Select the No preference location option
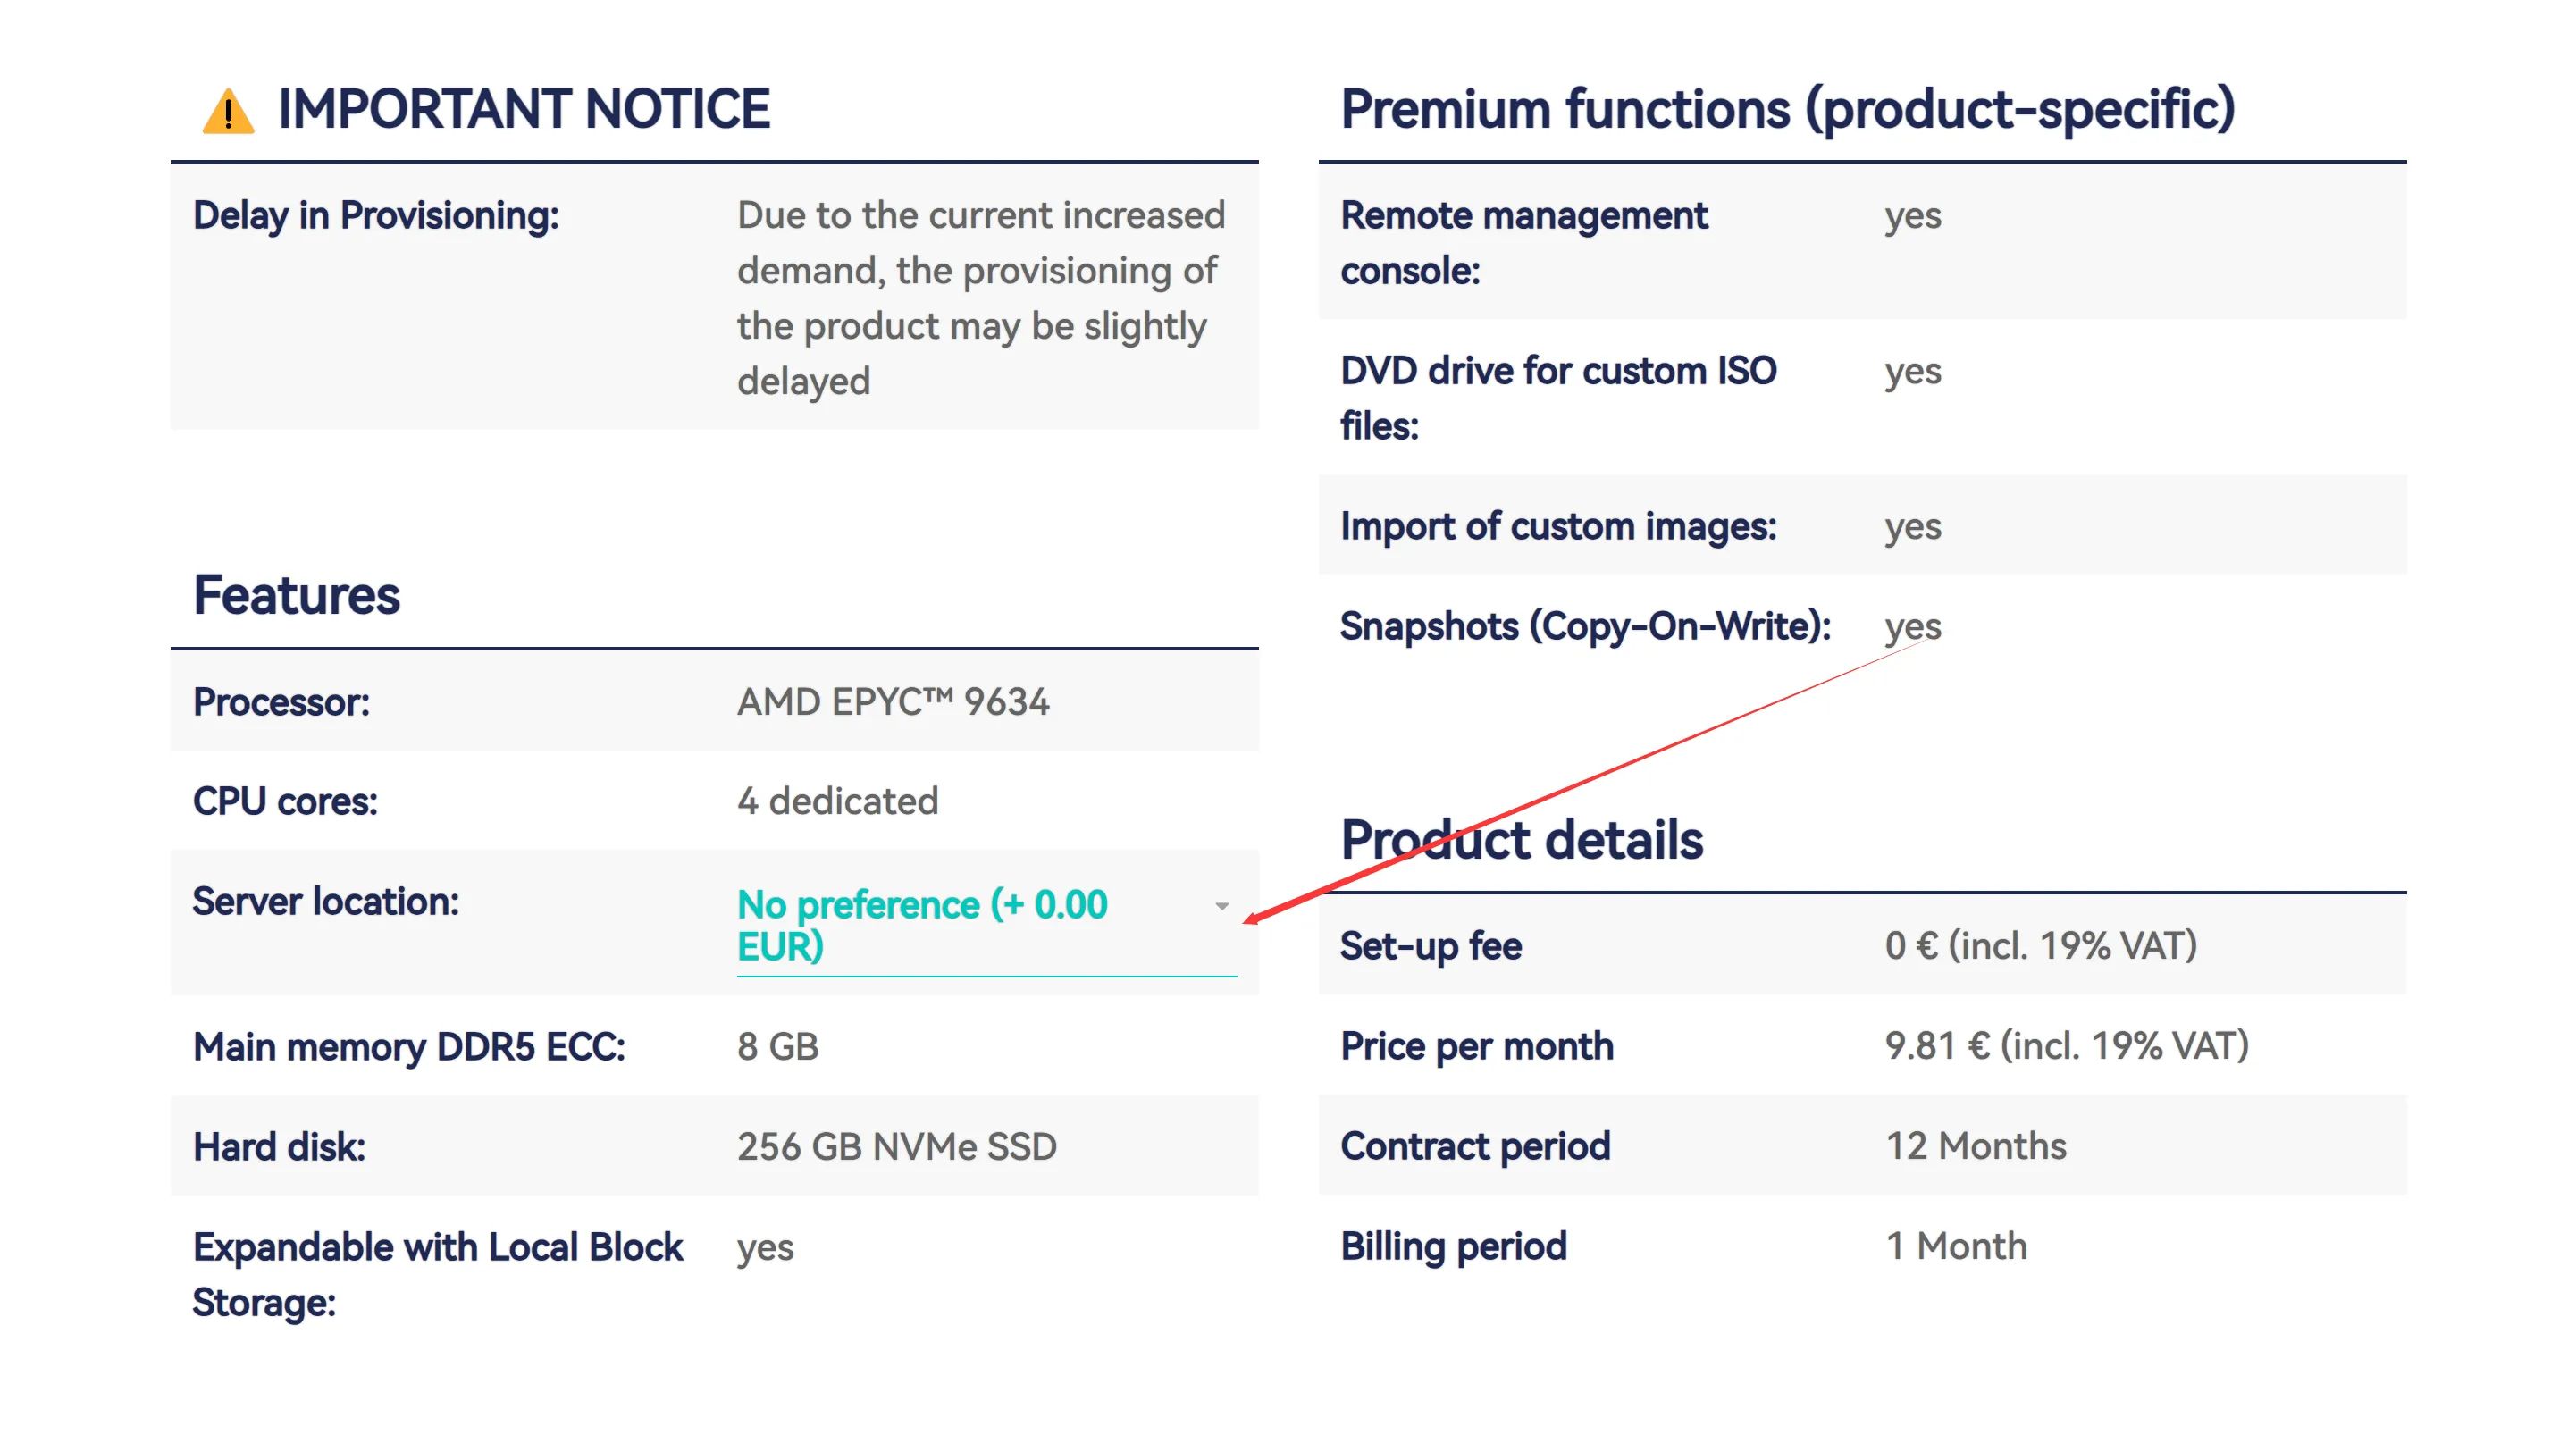This screenshot has width=2576, height=1443. click(x=922, y=924)
